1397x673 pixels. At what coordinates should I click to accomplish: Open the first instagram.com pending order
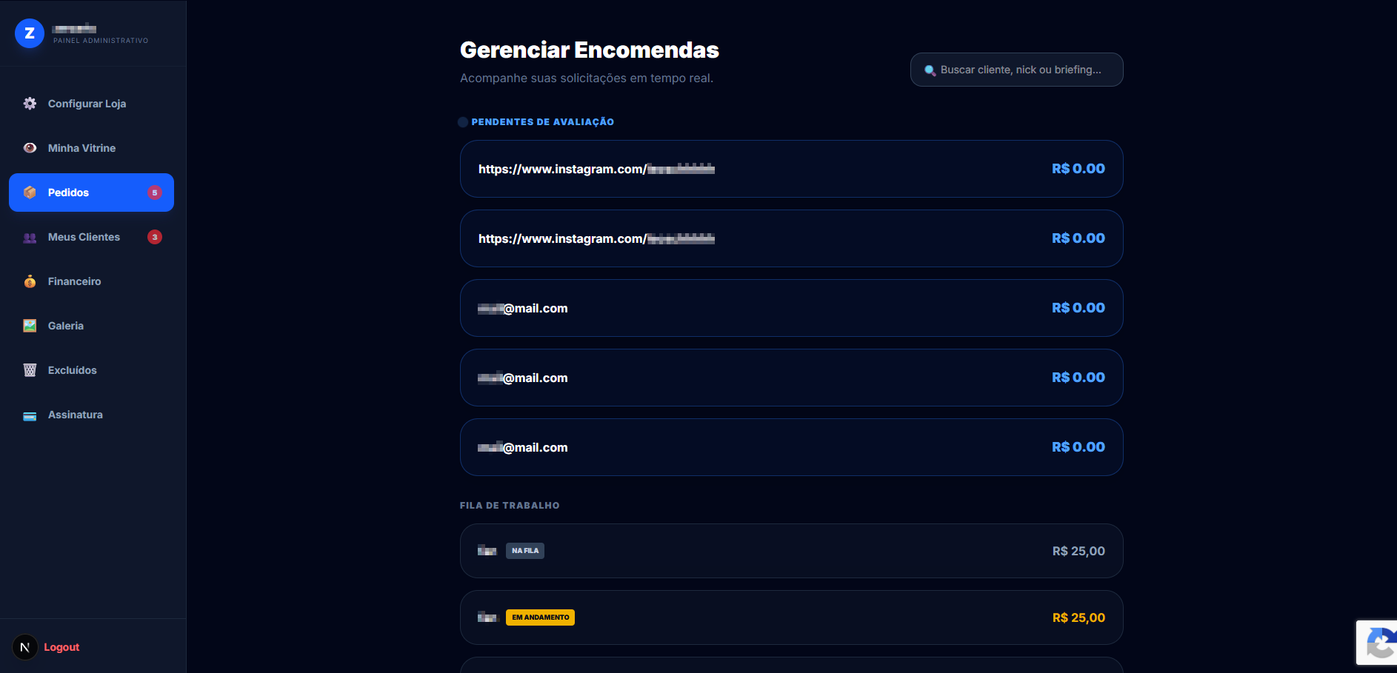(791, 169)
